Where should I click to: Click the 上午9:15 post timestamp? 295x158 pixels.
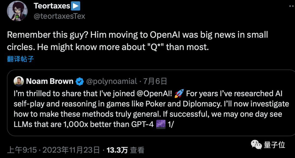pos(22,150)
